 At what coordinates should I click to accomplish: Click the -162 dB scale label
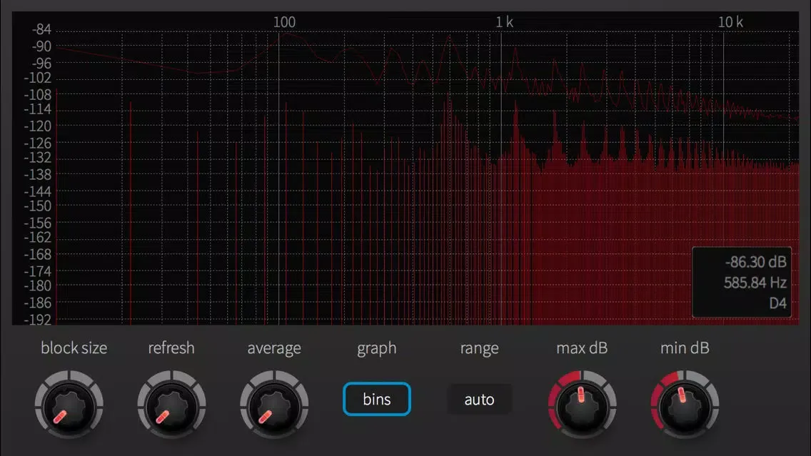pyautogui.click(x=38, y=238)
